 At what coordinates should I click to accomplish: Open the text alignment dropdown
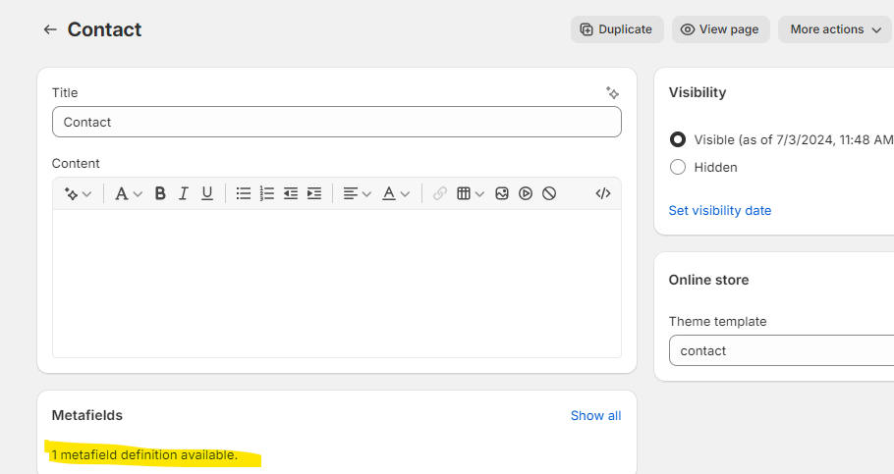(357, 193)
